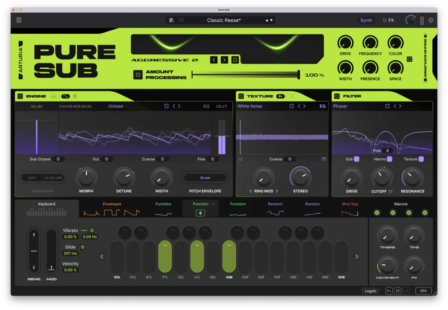This screenshot has height=310, width=448.
Task: Go to next processing preset arrow
Action: click(x=224, y=60)
